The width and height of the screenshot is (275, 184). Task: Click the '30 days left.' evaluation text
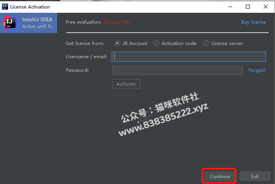coord(117,22)
